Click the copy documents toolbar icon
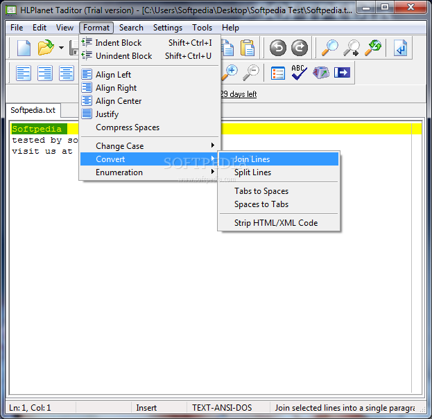Image resolution: width=432 pixels, height=419 pixels. [227, 48]
